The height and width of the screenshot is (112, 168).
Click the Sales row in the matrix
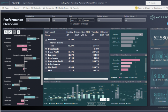pos(77,46)
